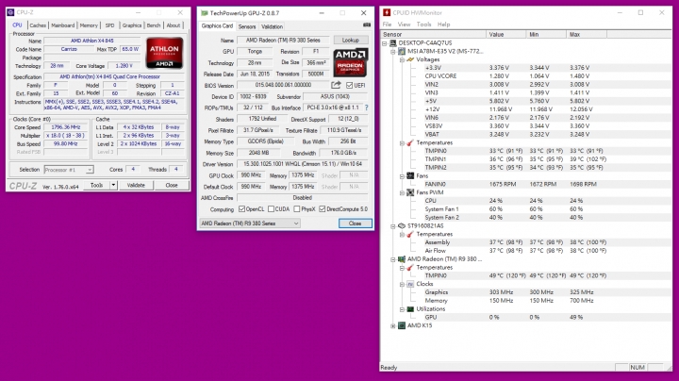Open the File menu in HWMonitor

(387, 25)
